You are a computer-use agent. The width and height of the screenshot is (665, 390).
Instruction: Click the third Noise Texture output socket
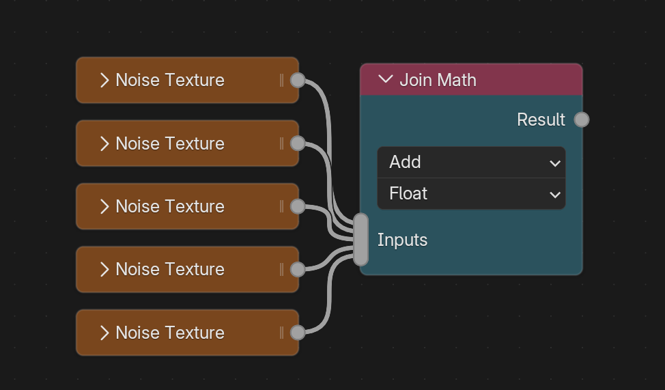click(x=298, y=206)
